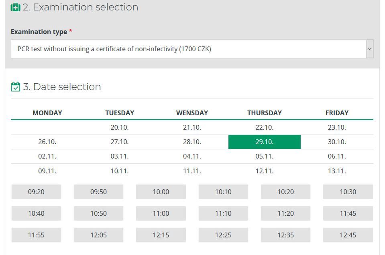The image size is (385, 255).
Task: Click the calendar icon beside Date selection
Action: coord(16,86)
